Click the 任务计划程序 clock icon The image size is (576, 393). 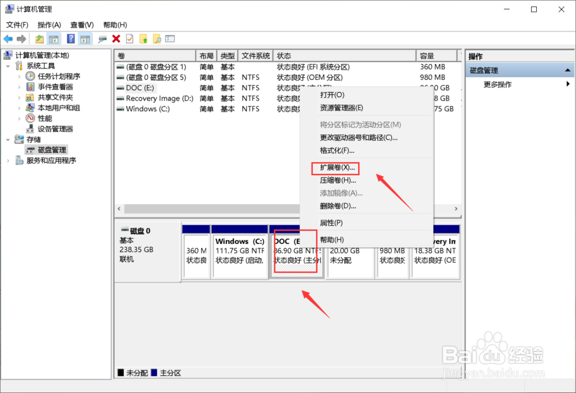coord(30,77)
